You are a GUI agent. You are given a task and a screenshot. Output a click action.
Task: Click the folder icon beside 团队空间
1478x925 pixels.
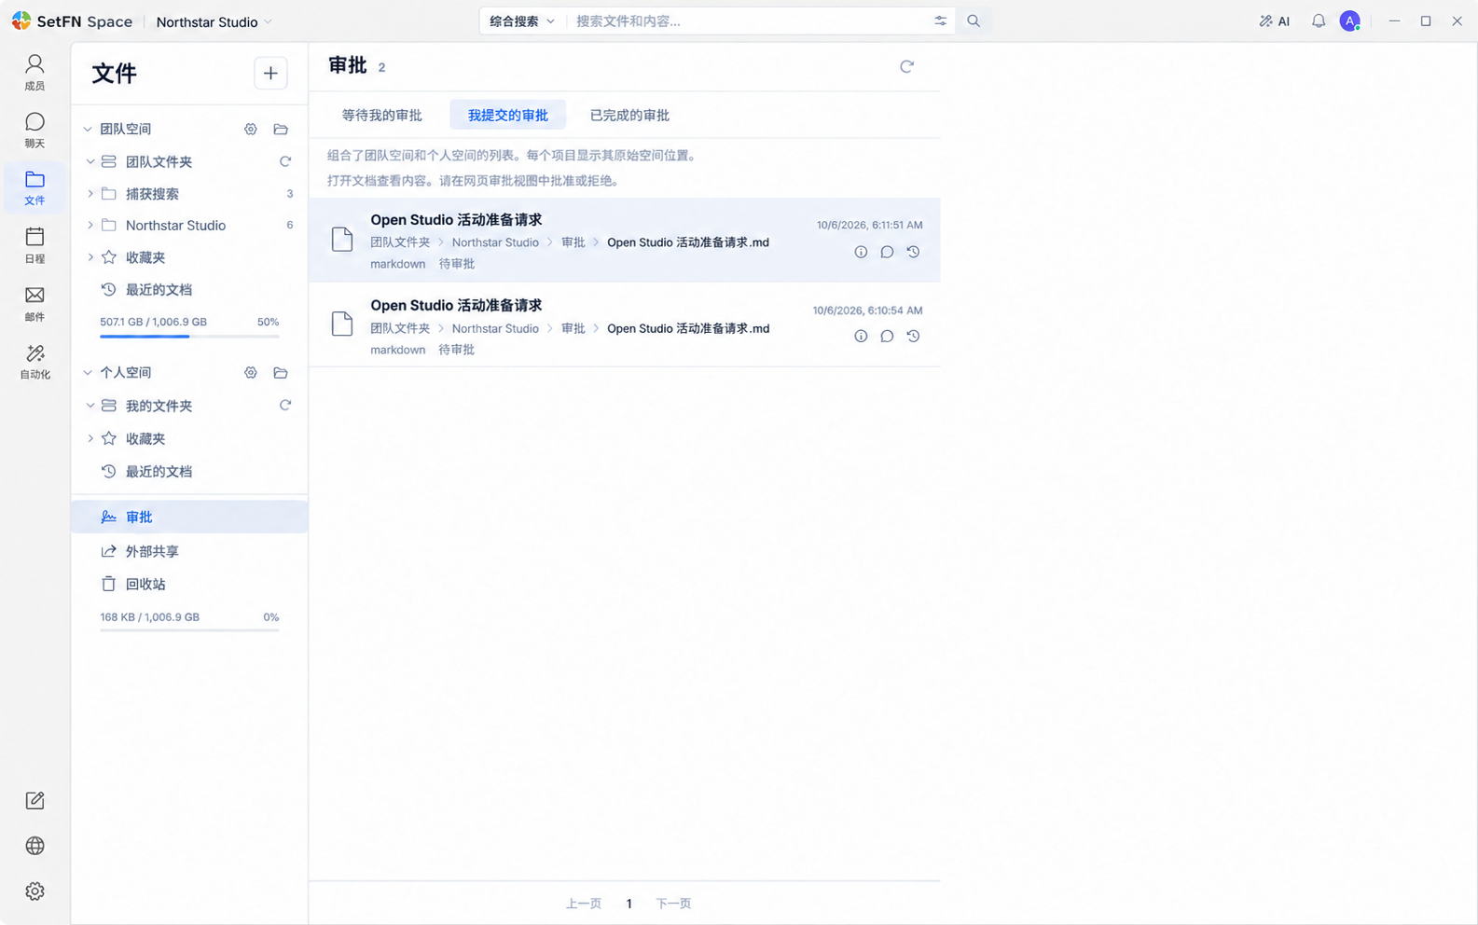(281, 129)
